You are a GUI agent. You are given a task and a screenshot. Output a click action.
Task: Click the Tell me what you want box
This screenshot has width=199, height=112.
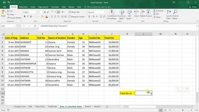[98, 7]
